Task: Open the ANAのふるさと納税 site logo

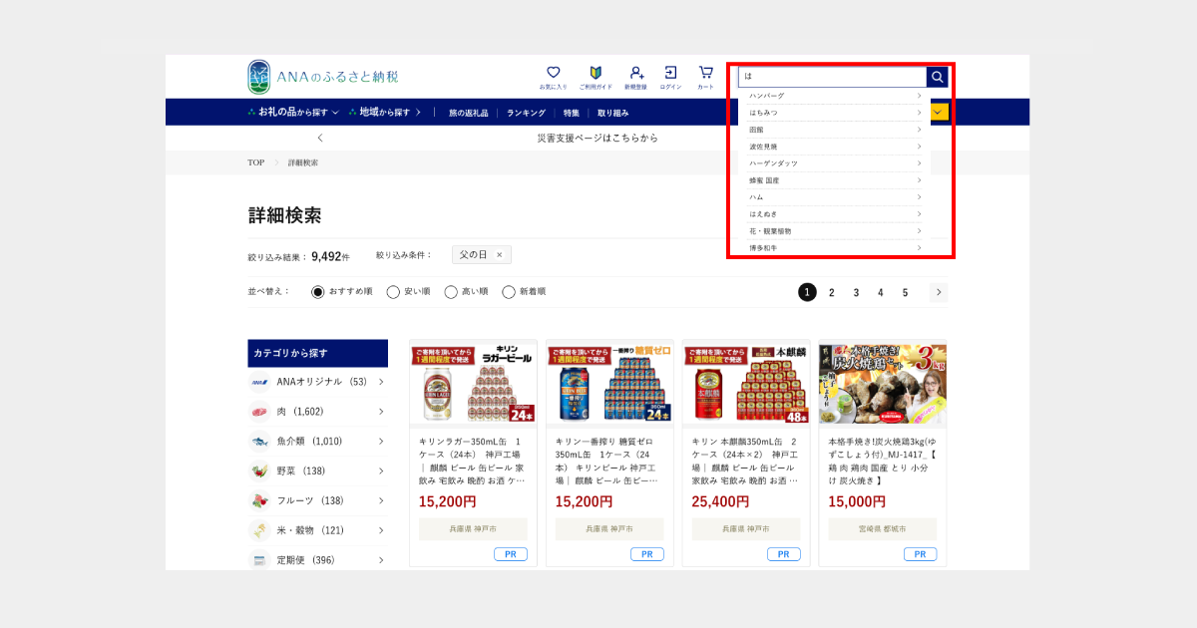Action: point(319,74)
